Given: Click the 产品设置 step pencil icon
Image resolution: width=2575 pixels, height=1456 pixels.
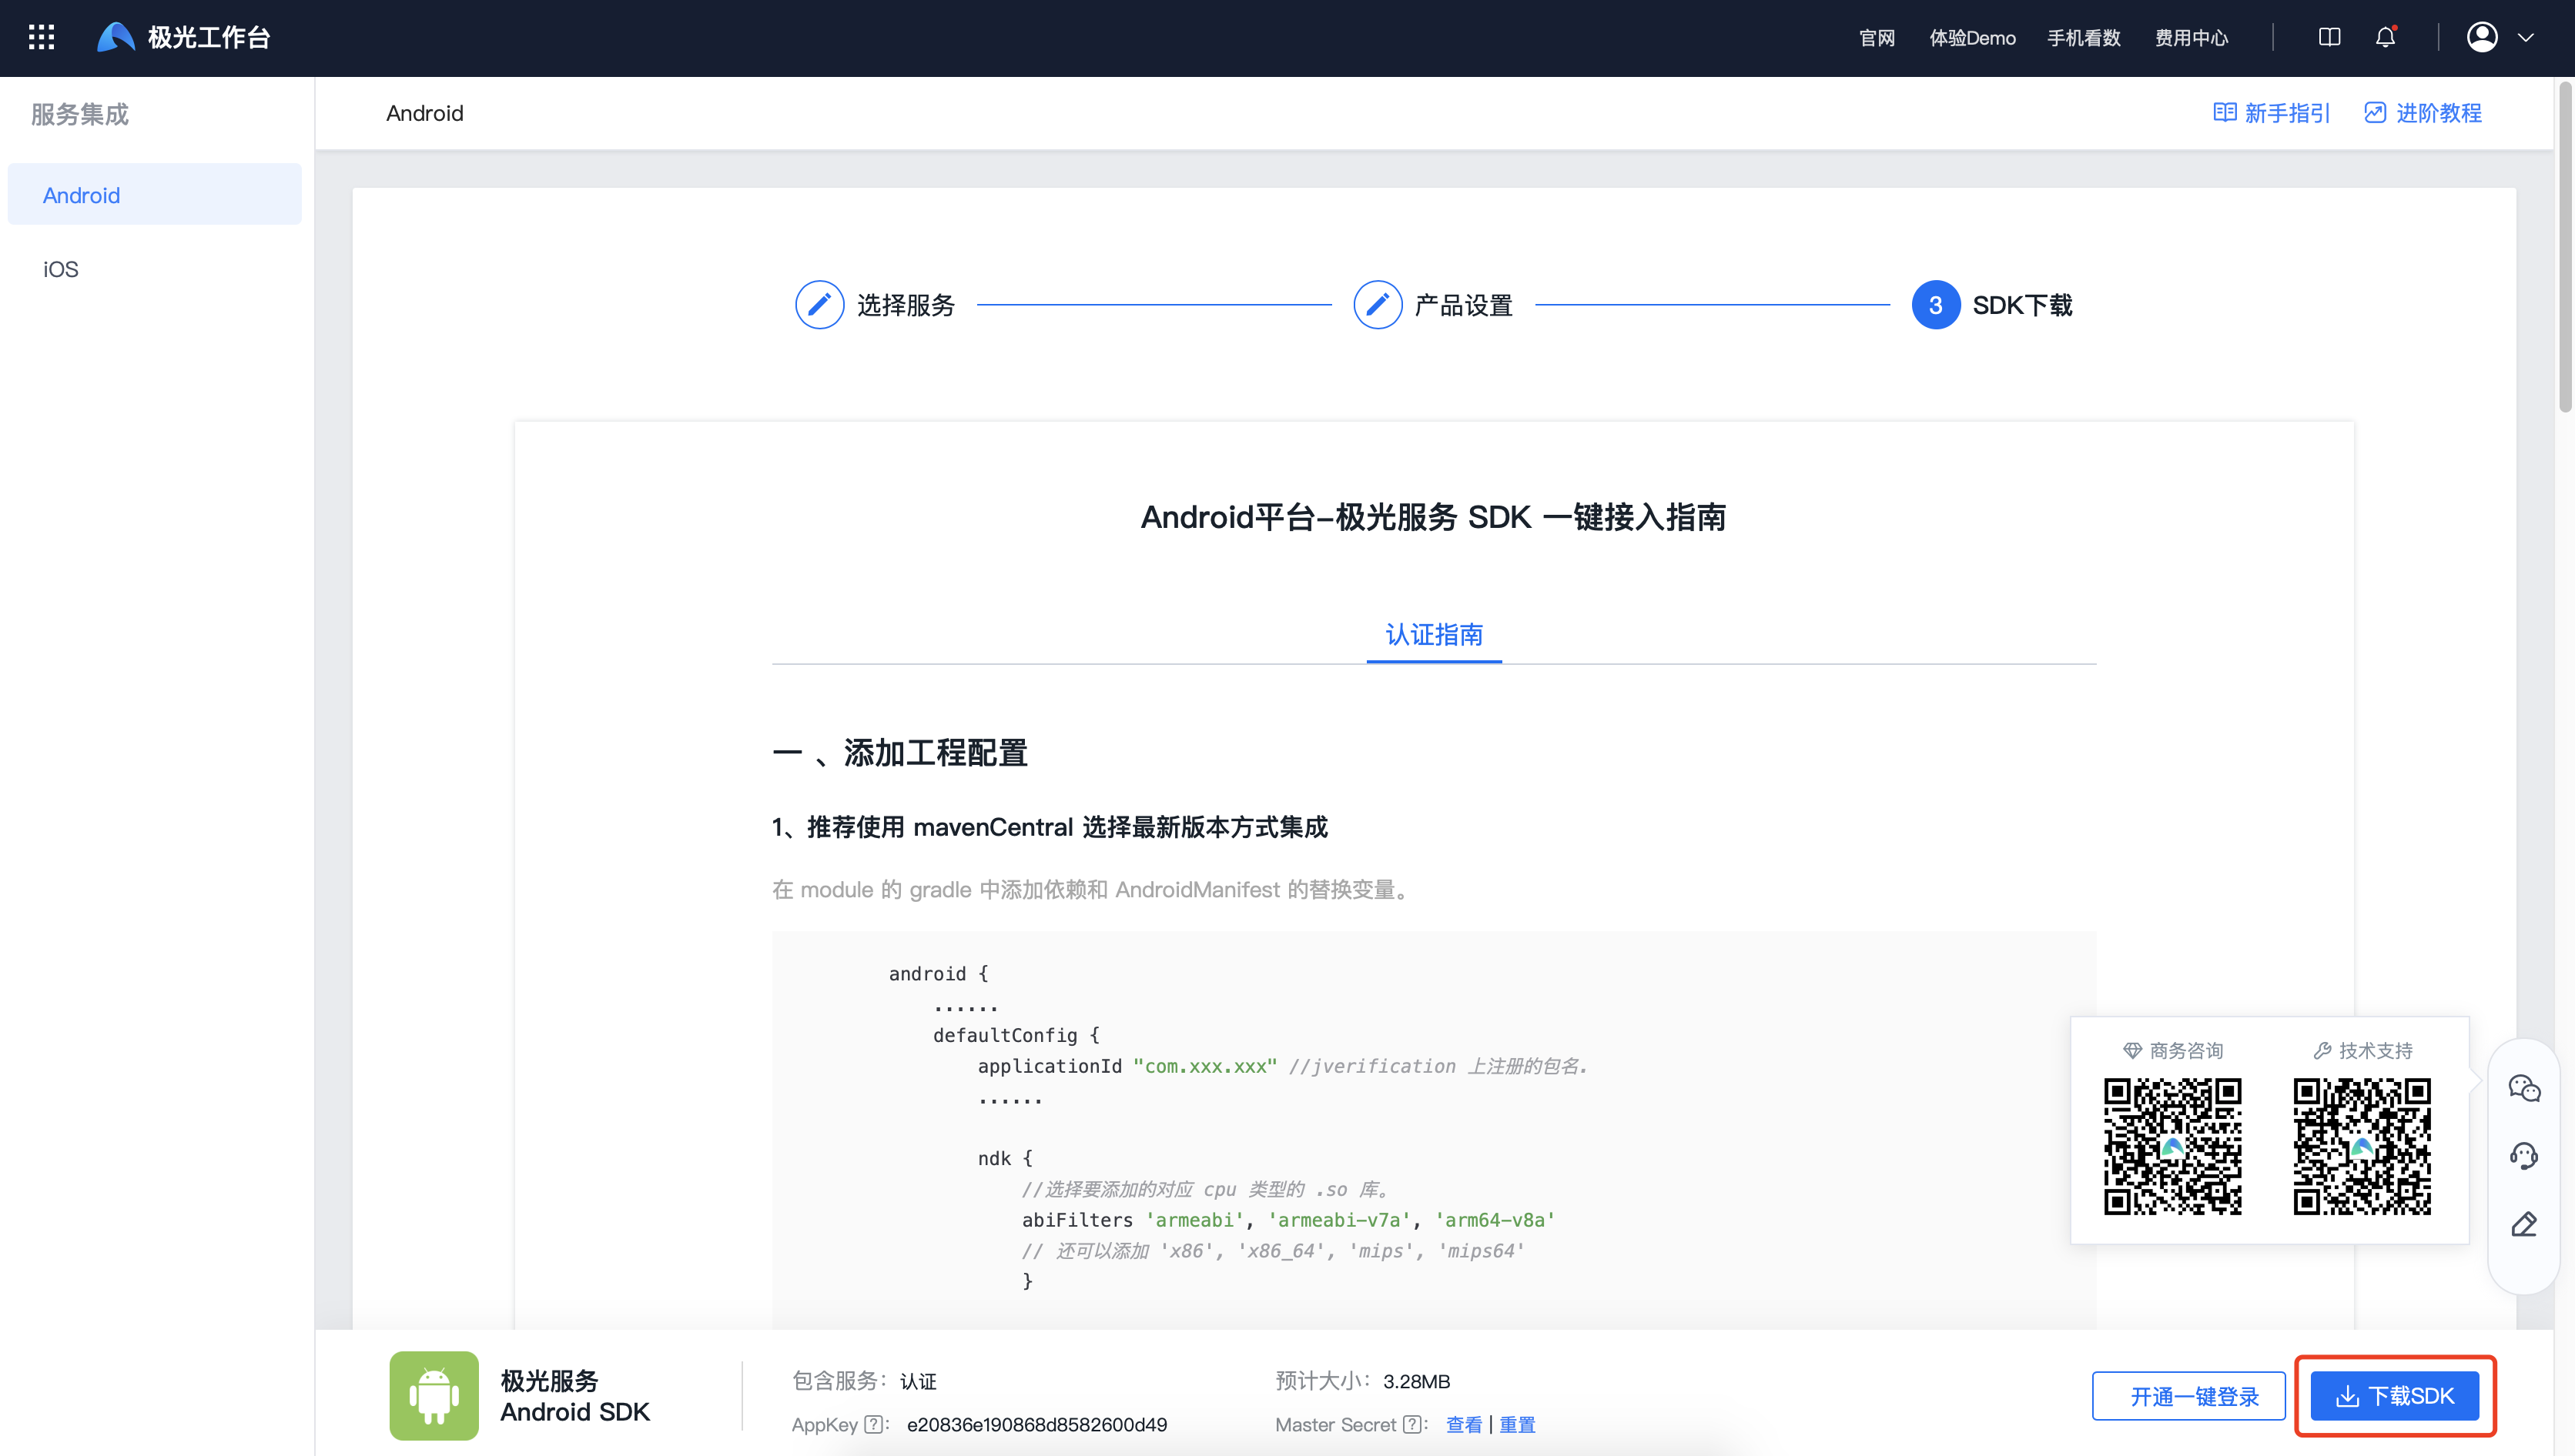Looking at the screenshot, I should 1378,305.
